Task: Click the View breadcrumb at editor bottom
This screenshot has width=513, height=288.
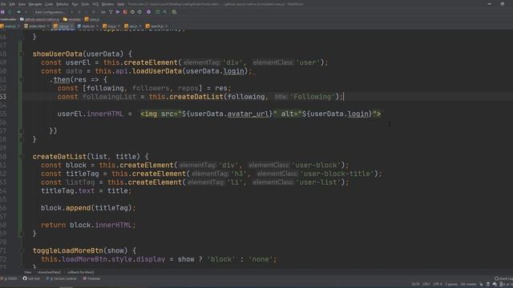Action: tap(28, 272)
